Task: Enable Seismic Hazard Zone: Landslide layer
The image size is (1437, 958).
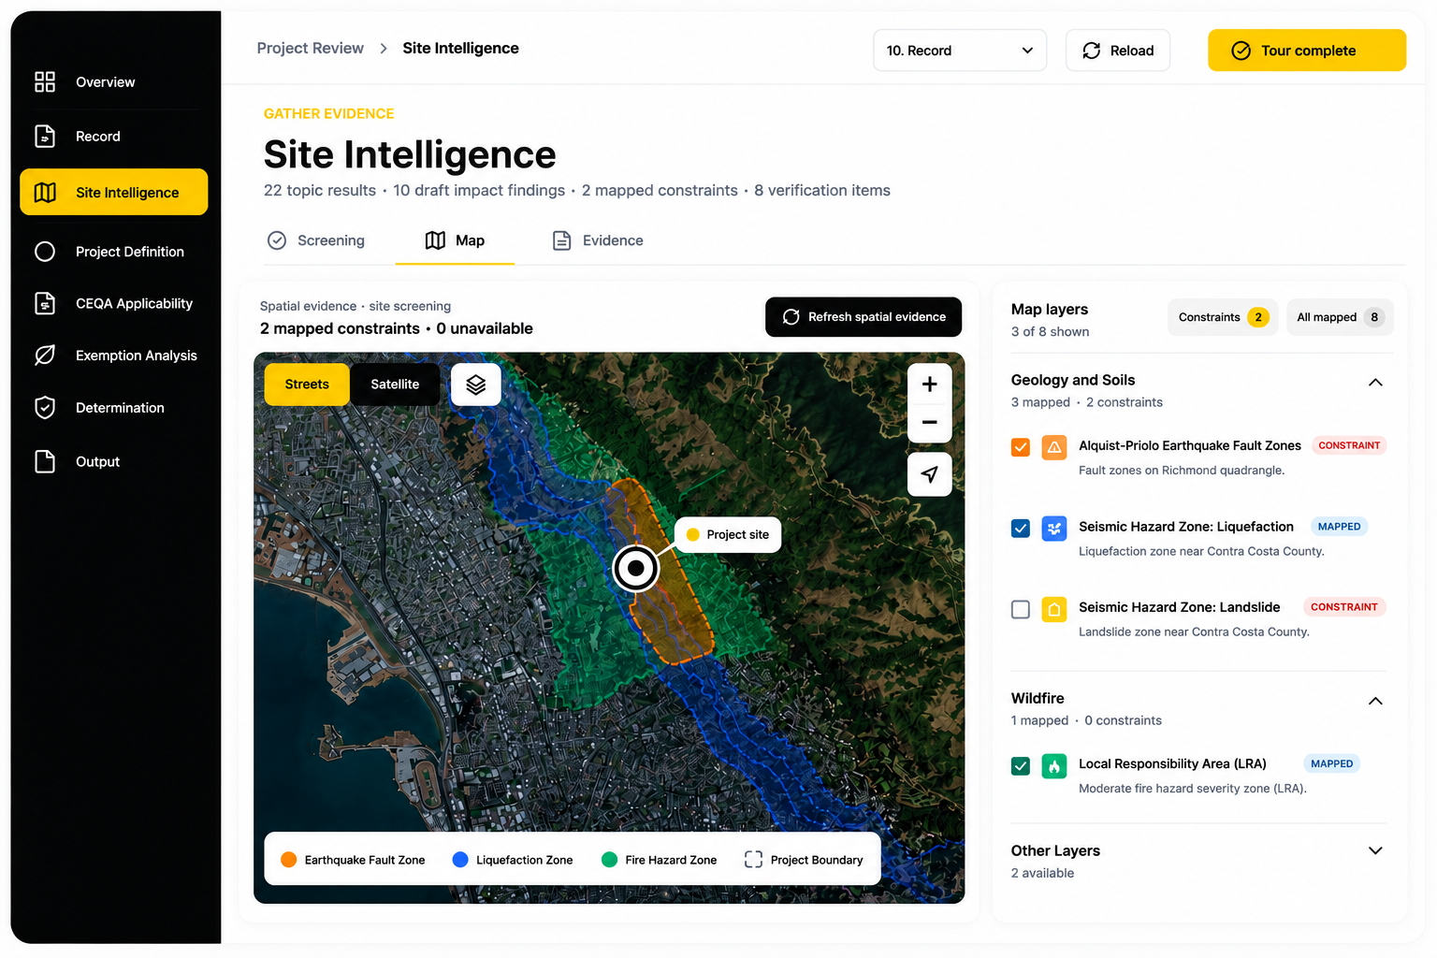Action: coord(1021,609)
